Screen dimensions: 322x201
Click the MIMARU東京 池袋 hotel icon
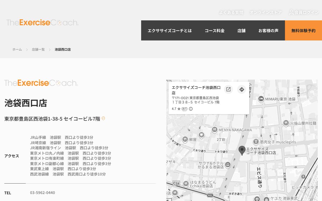(x=261, y=99)
